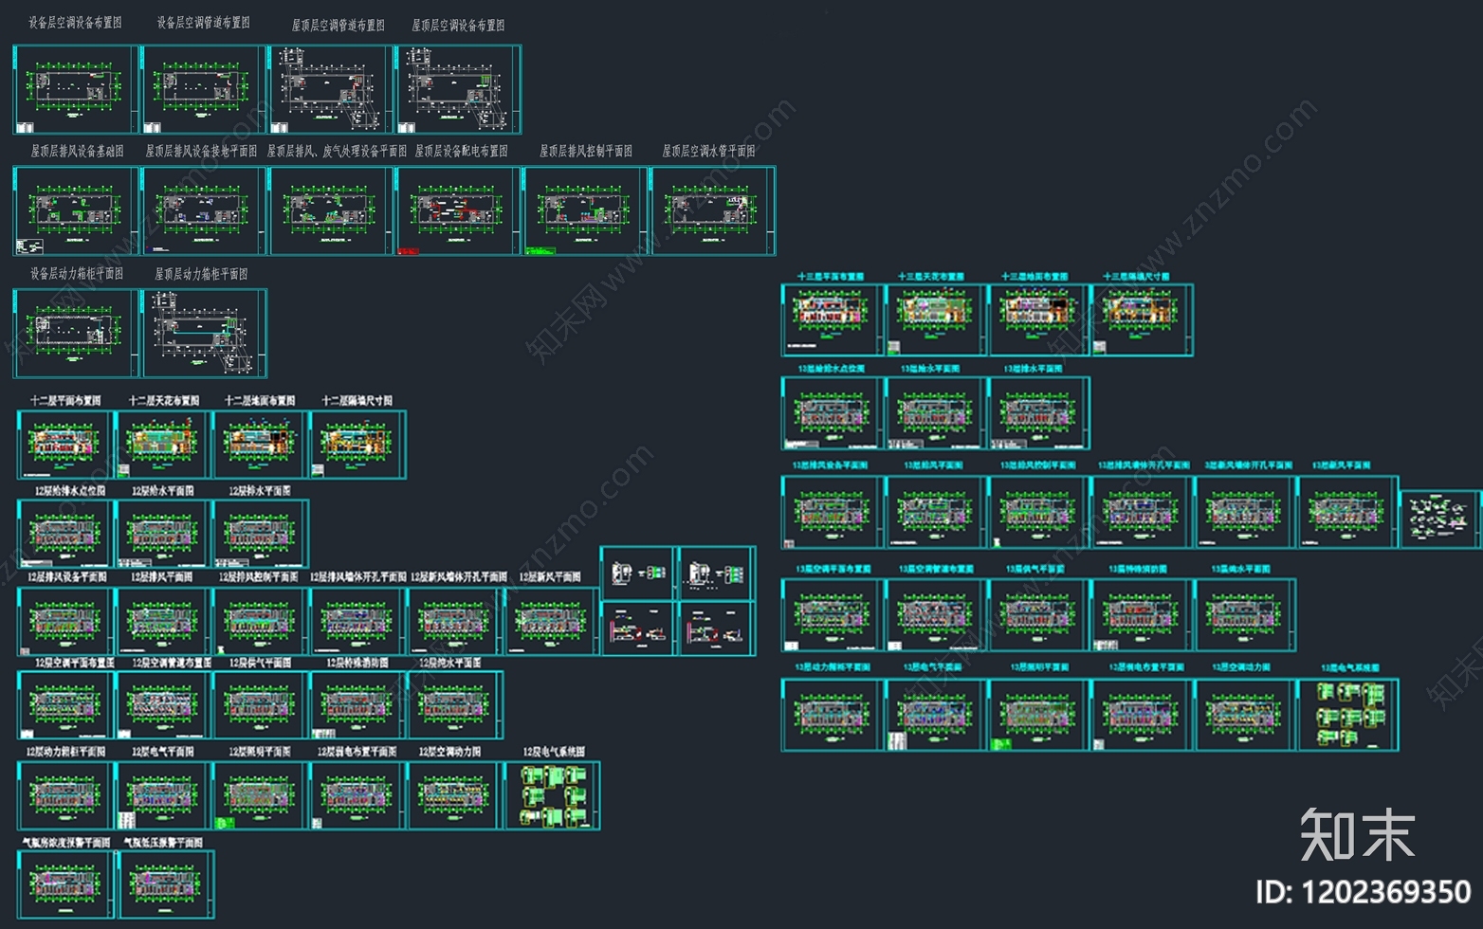
Task: Open the 十二层天花布置图 drawing sheet
Action: 163,445
